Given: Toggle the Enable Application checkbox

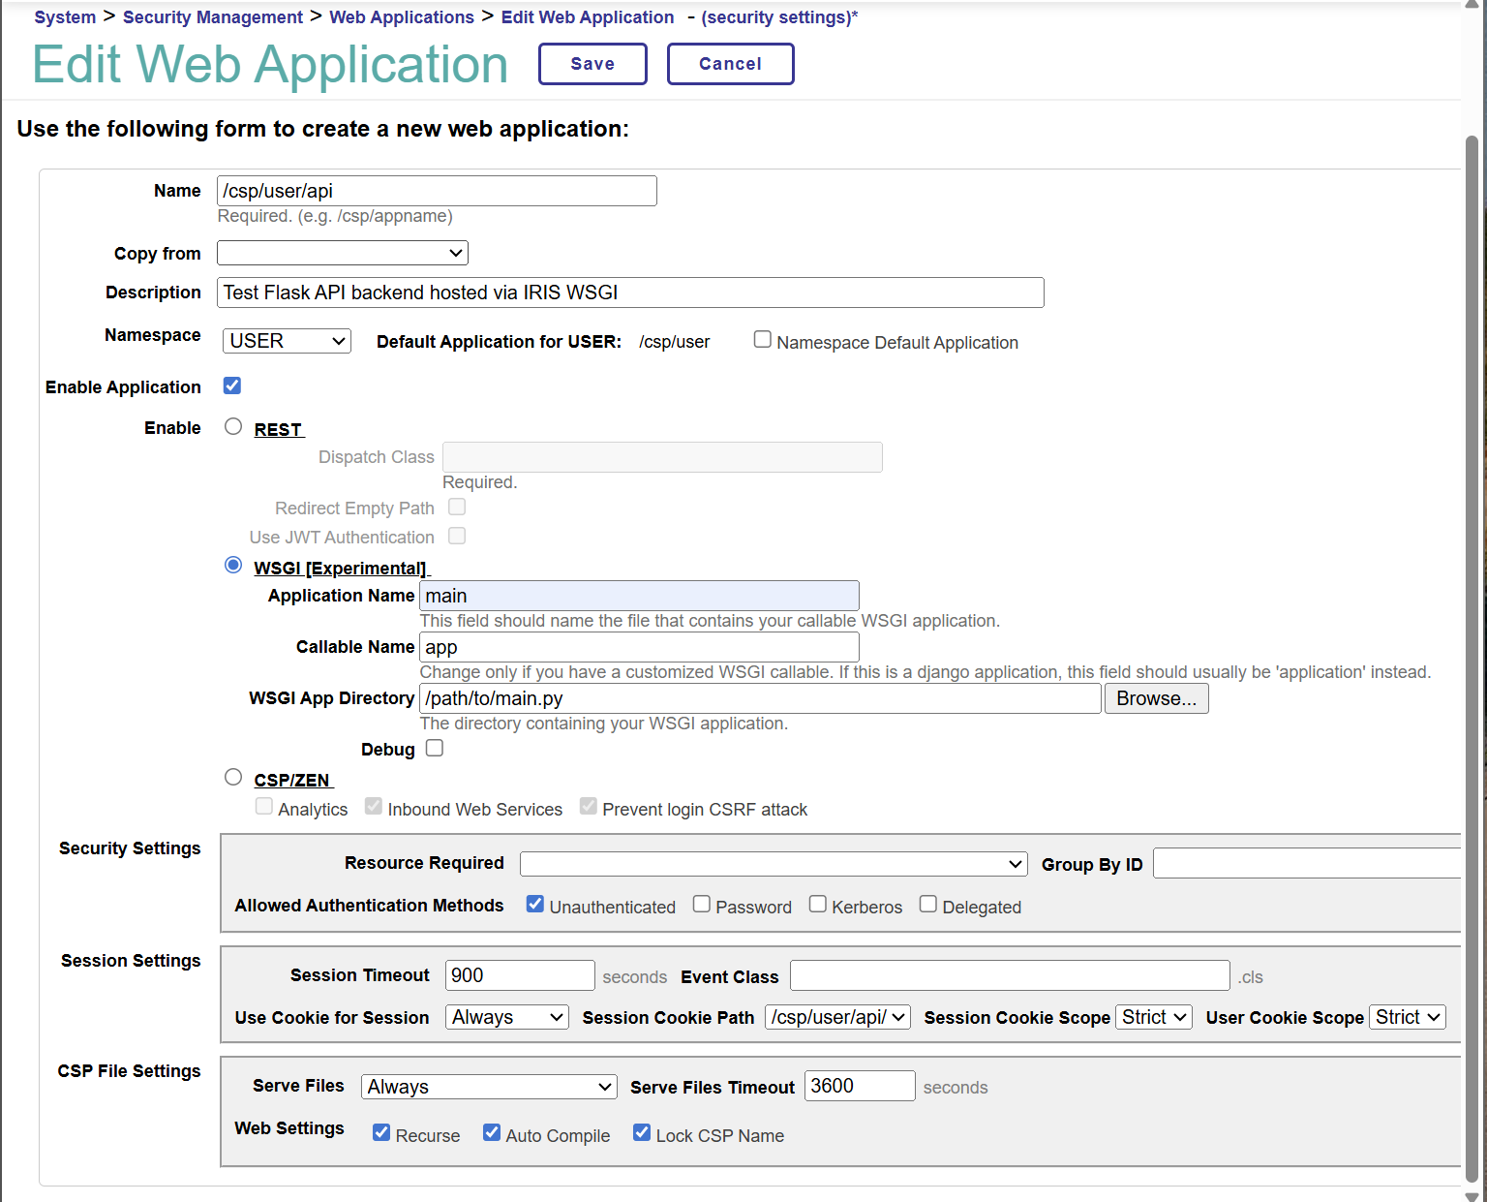Looking at the screenshot, I should 232,386.
